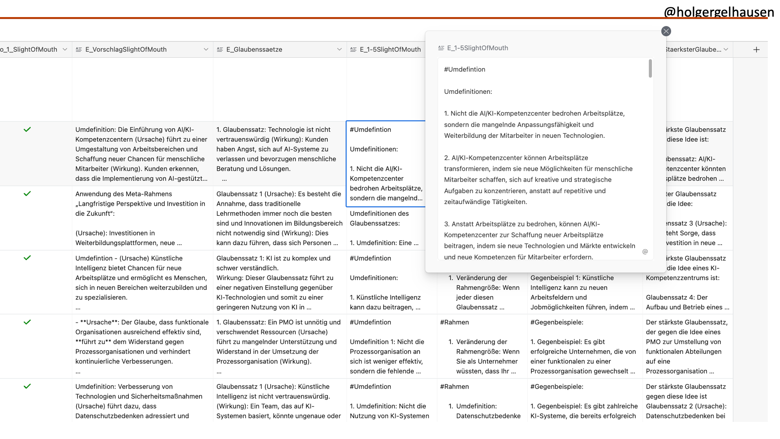Open dropdown of o_1_SlightOfMouth column
This screenshot has width=780, height=439.
tap(65, 50)
